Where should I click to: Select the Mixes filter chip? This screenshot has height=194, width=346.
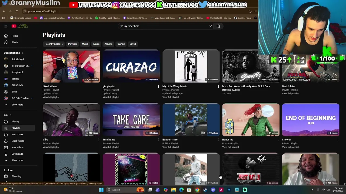point(96,44)
